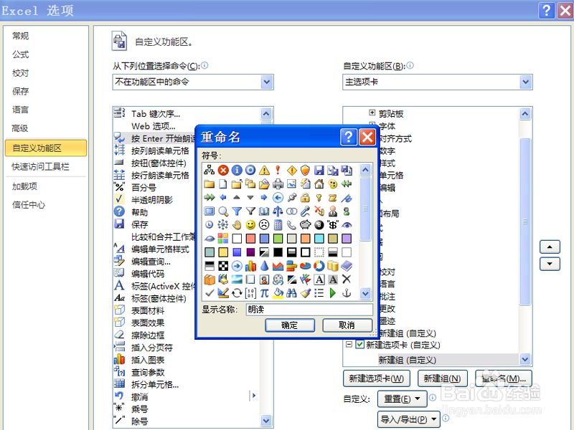Image resolution: width=574 pixels, height=430 pixels.
Task: Select the pi symbol icon
Action: point(264,293)
